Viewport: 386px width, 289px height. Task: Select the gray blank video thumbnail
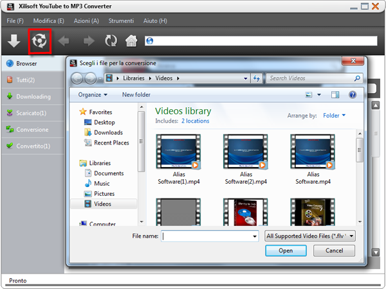178,212
